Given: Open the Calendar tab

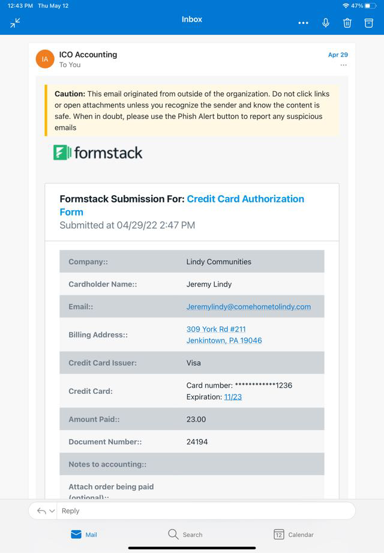Looking at the screenshot, I should 293,534.
